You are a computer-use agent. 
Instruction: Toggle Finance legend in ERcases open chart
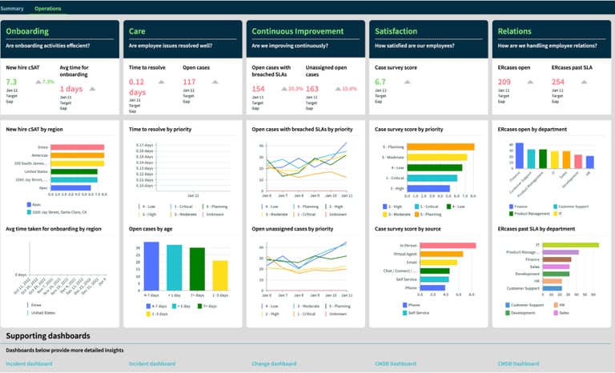tap(518, 207)
